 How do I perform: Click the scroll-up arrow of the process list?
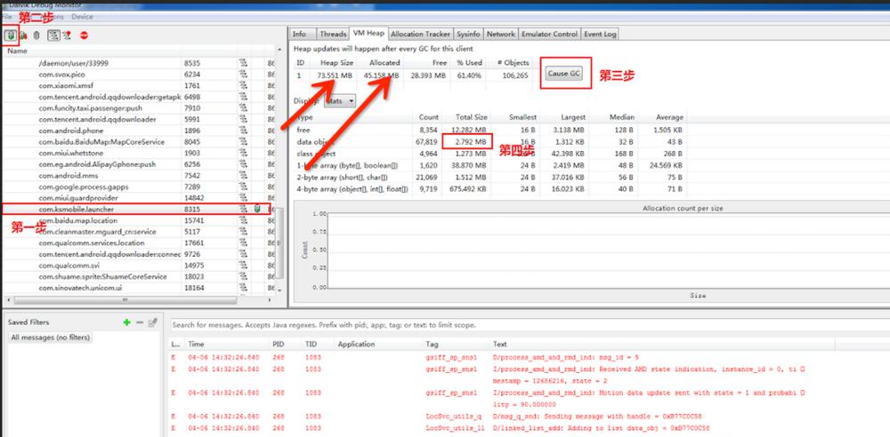[279, 51]
